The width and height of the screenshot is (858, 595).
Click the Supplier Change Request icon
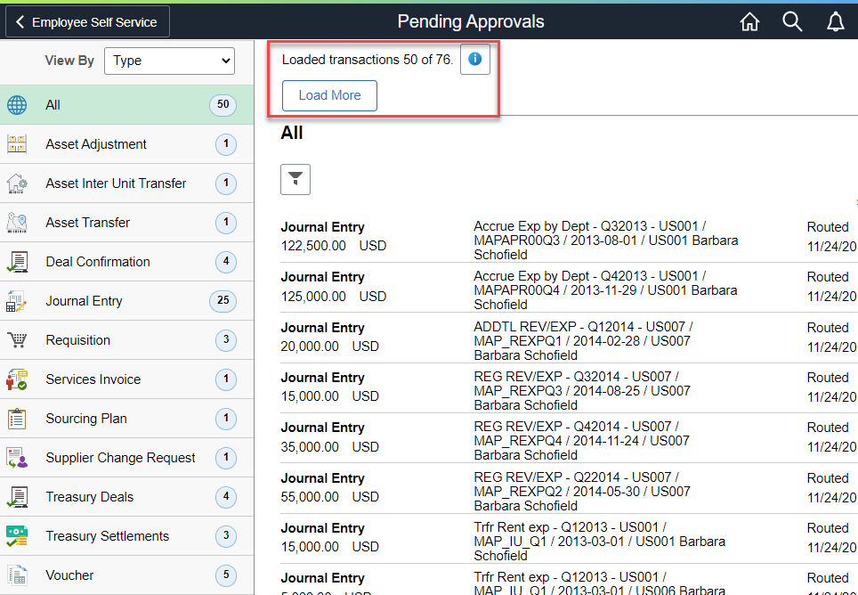click(17, 458)
